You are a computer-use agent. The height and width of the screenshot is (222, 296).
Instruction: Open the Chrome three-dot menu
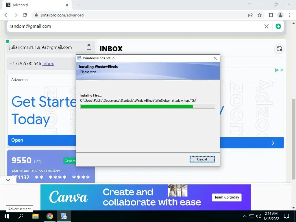click(x=290, y=15)
